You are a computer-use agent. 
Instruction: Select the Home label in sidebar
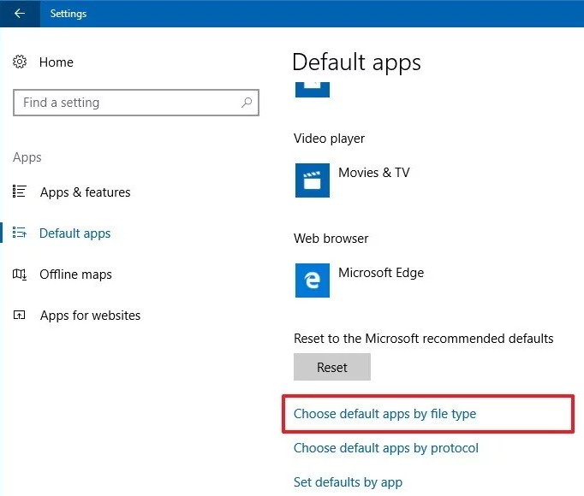pos(57,62)
